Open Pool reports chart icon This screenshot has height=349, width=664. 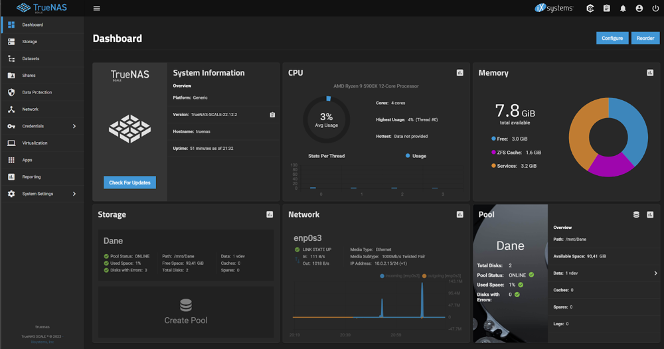[x=650, y=214]
